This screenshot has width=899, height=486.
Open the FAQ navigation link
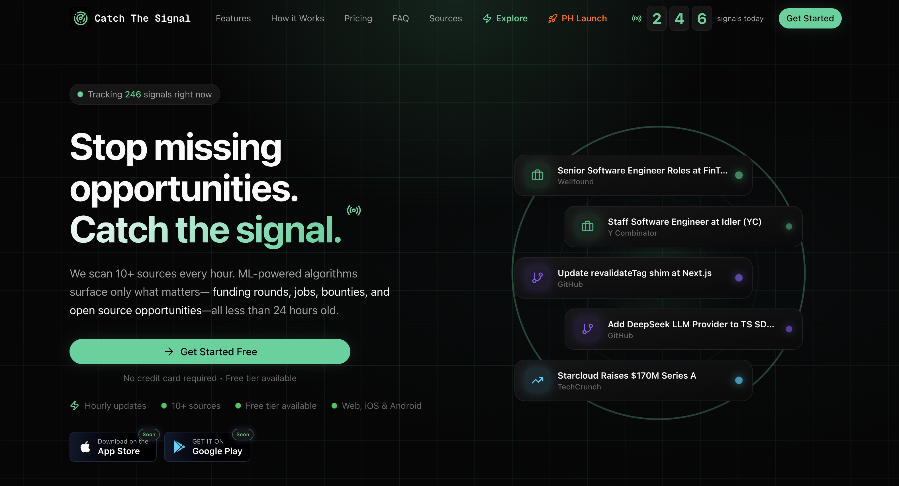pos(400,18)
